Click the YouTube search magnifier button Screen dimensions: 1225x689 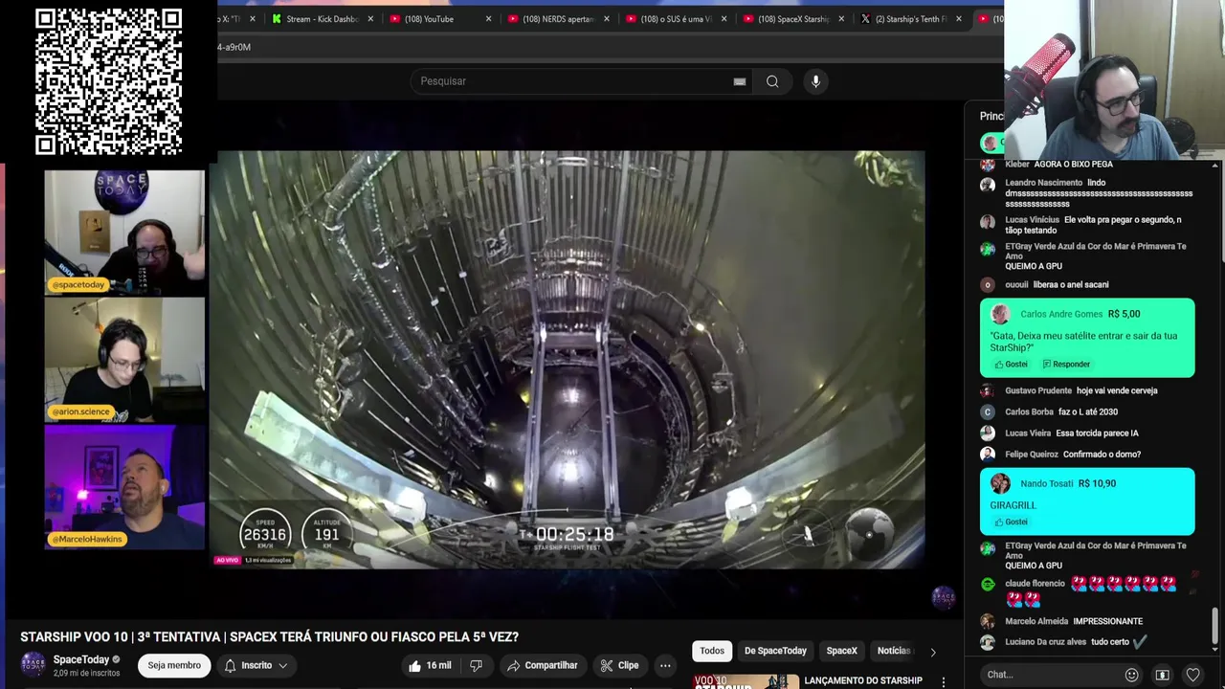click(x=772, y=81)
